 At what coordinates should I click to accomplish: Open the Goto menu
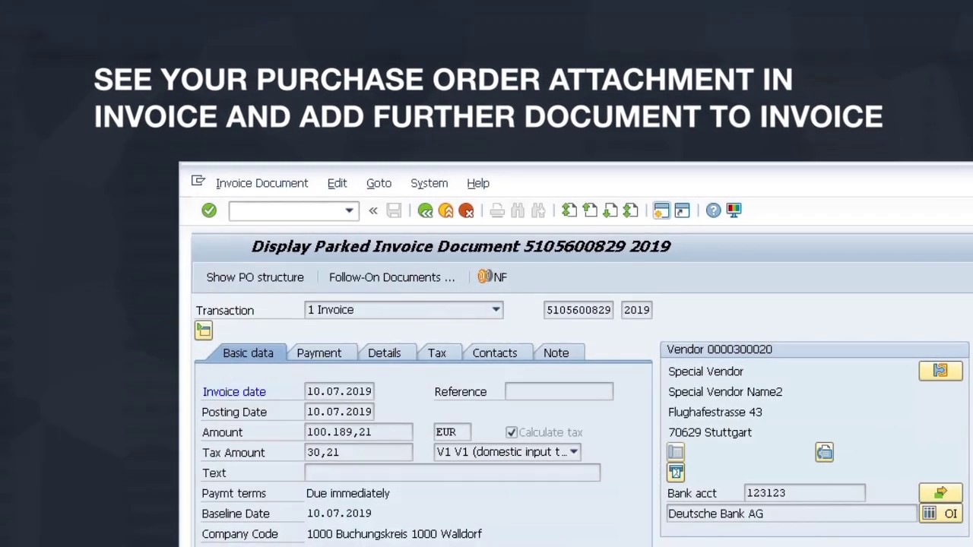[x=379, y=183]
